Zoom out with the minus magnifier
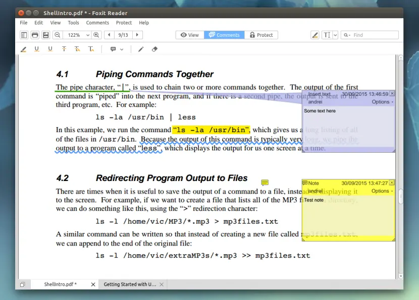This screenshot has height=300, width=419. point(57,35)
